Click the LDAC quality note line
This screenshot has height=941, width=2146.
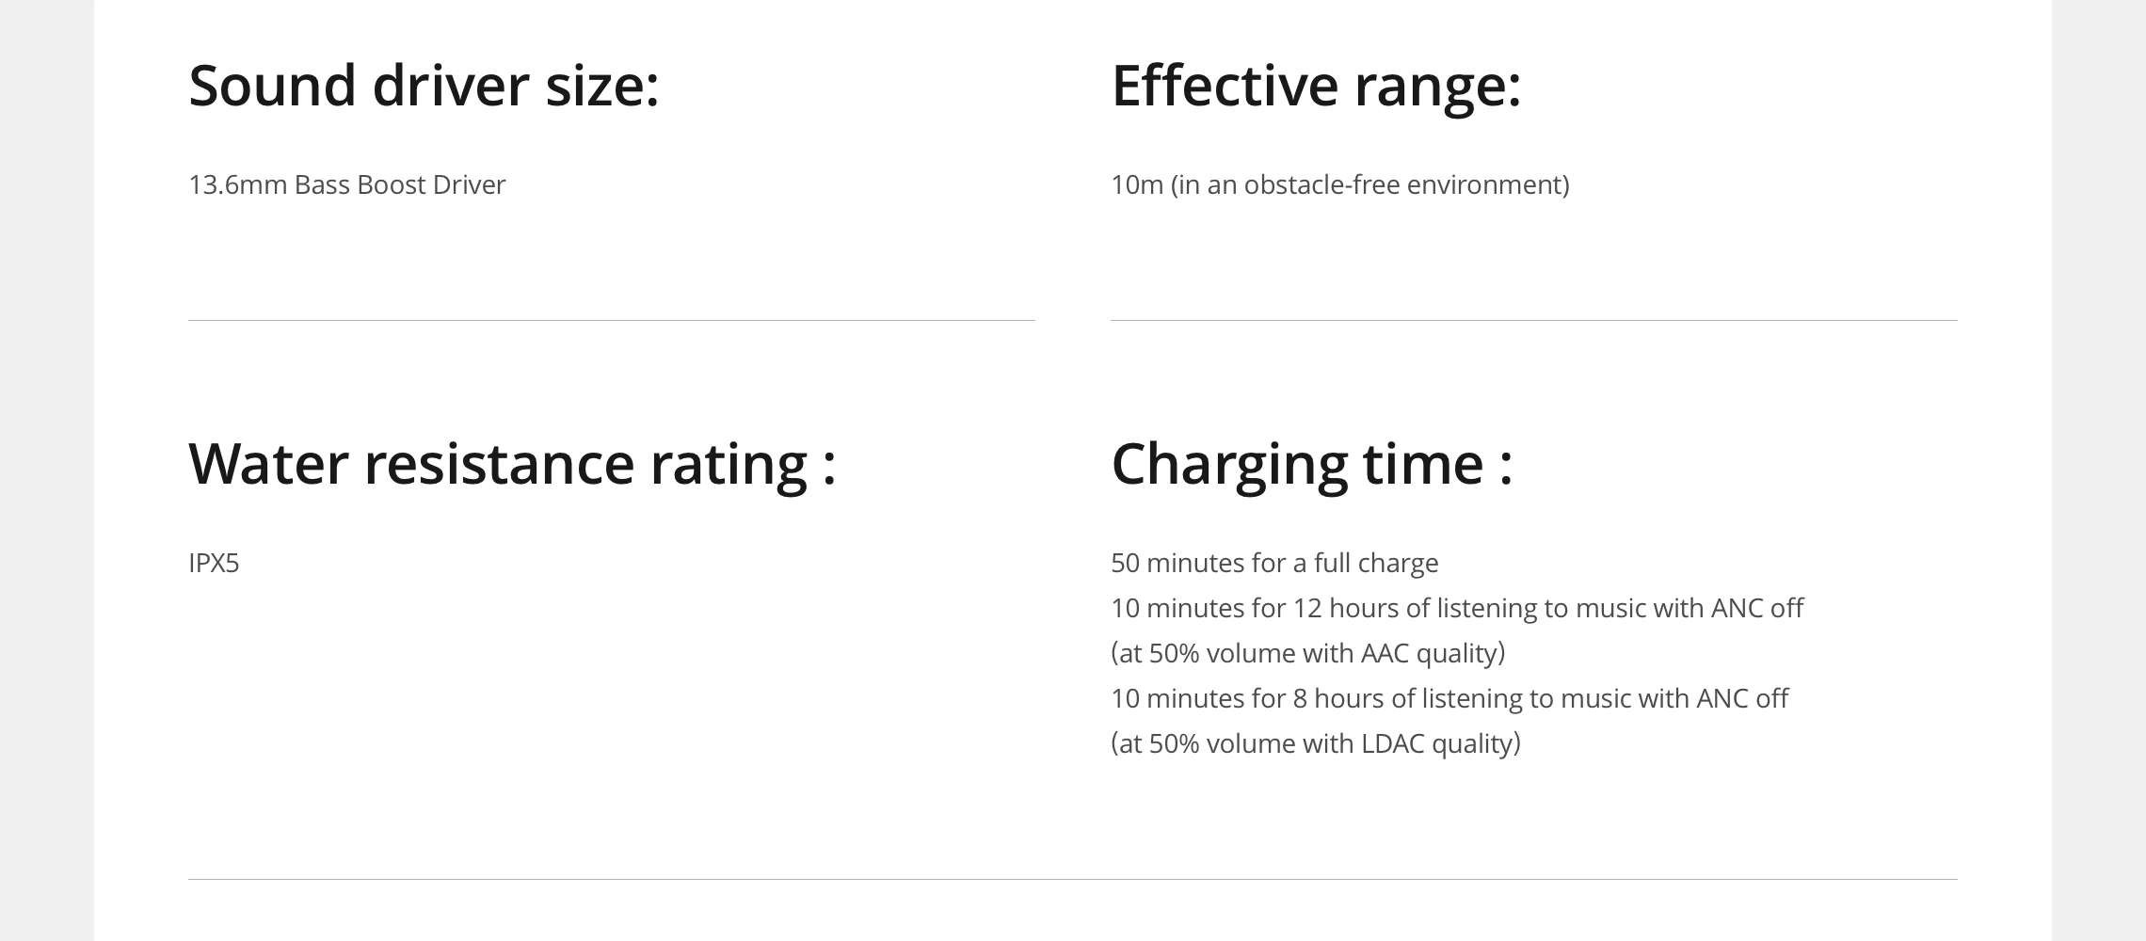pyautogui.click(x=1316, y=743)
